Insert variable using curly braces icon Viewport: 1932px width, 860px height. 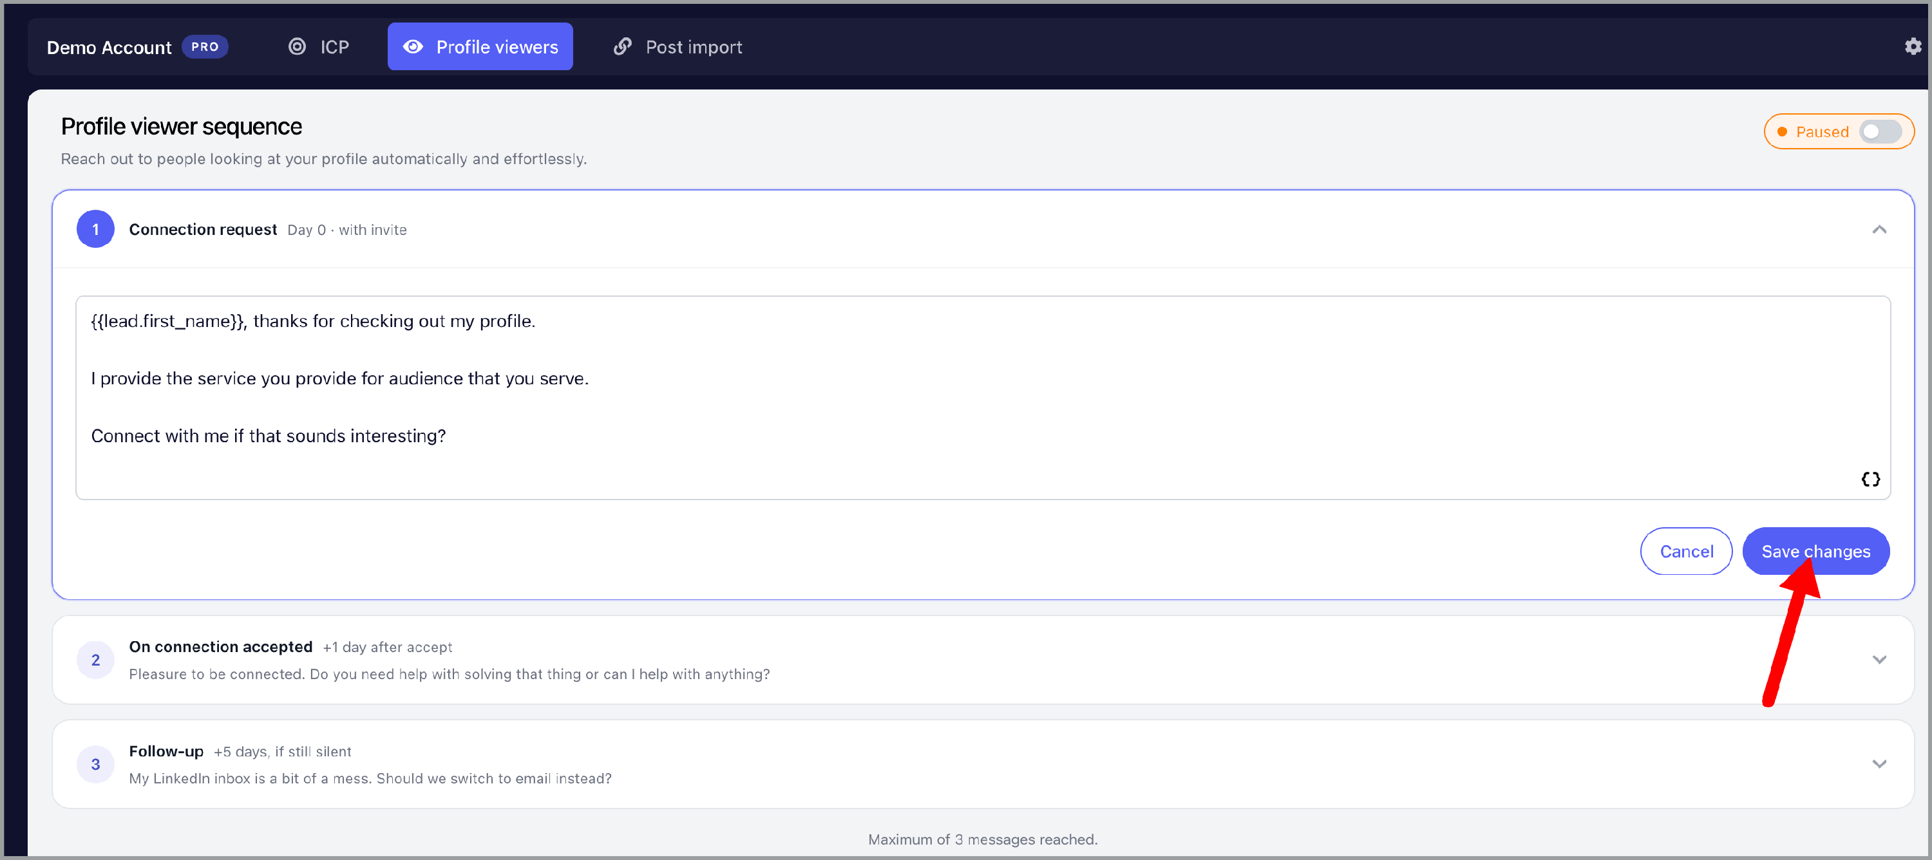click(x=1871, y=479)
